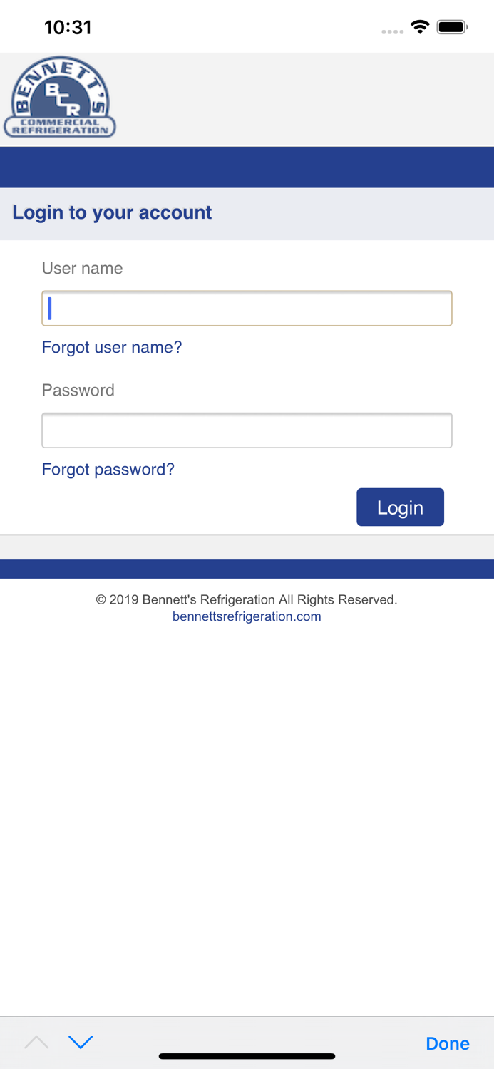
Task: Tap the 2019 copyright notice text
Action: coord(247,599)
